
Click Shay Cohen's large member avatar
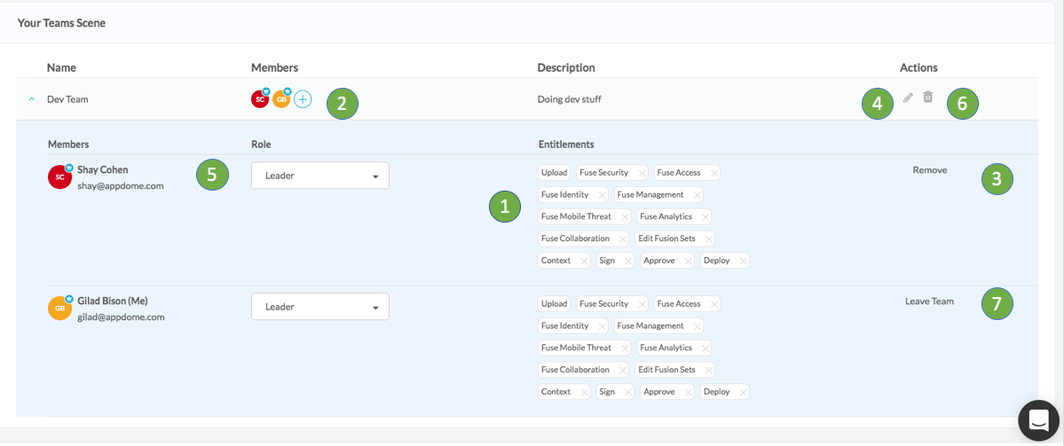(x=59, y=177)
